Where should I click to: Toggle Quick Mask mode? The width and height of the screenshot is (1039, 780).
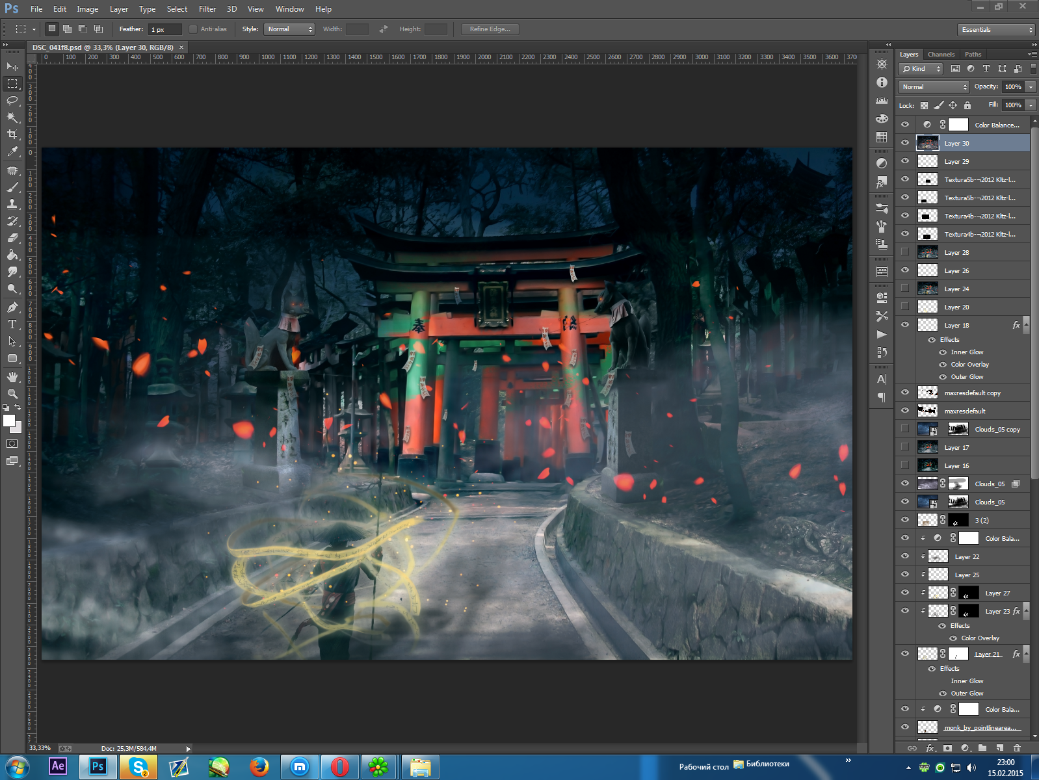(x=12, y=444)
